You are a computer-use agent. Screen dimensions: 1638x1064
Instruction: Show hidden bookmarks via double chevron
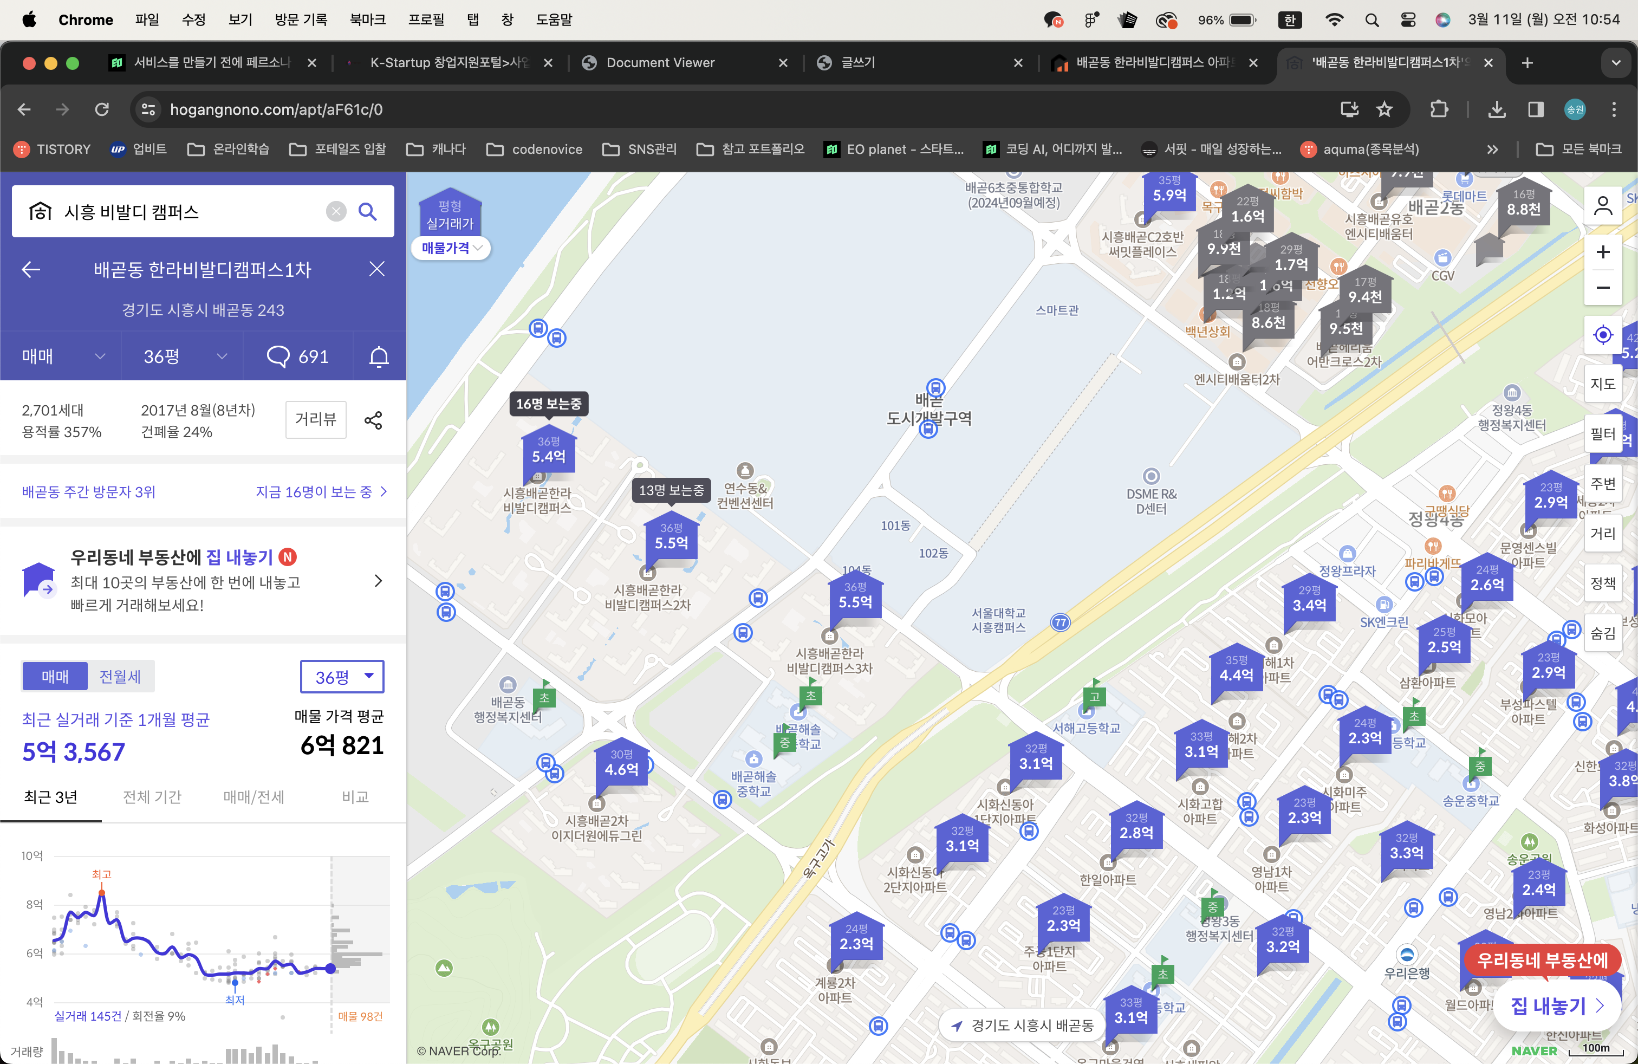point(1492,150)
